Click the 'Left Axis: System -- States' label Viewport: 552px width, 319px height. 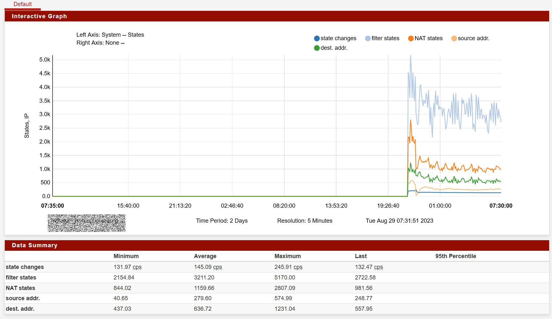click(110, 35)
